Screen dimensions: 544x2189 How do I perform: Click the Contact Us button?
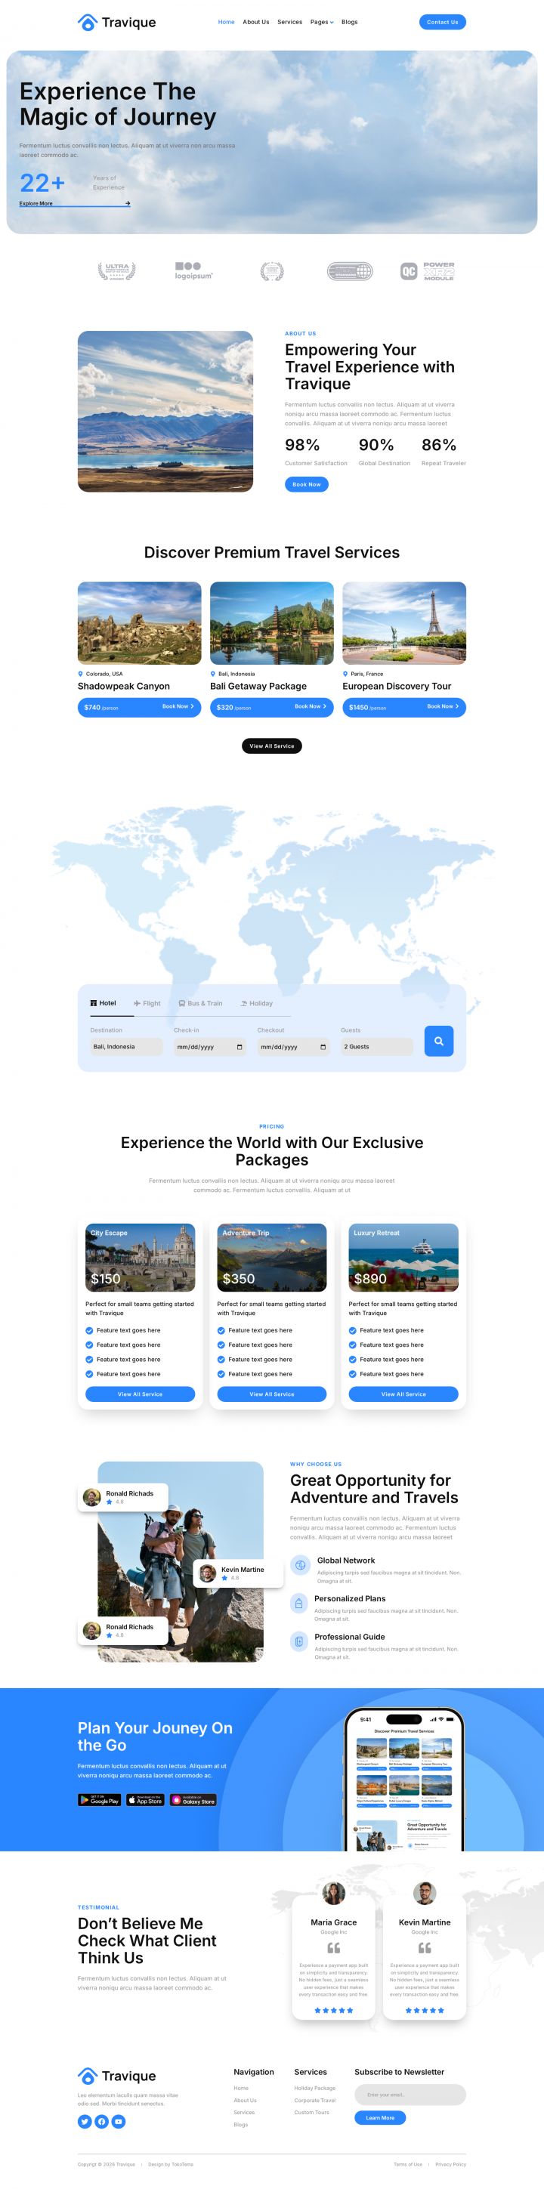pos(442,22)
